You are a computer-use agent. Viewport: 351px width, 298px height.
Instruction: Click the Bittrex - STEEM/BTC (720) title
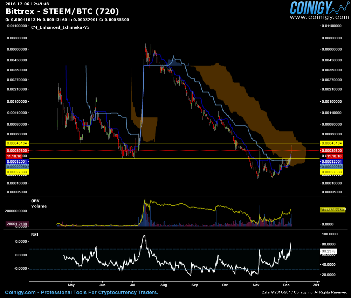(62, 11)
